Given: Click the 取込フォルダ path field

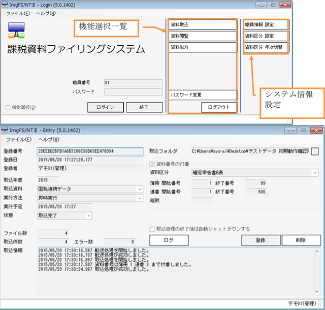Looking at the screenshot, I should tap(250, 151).
